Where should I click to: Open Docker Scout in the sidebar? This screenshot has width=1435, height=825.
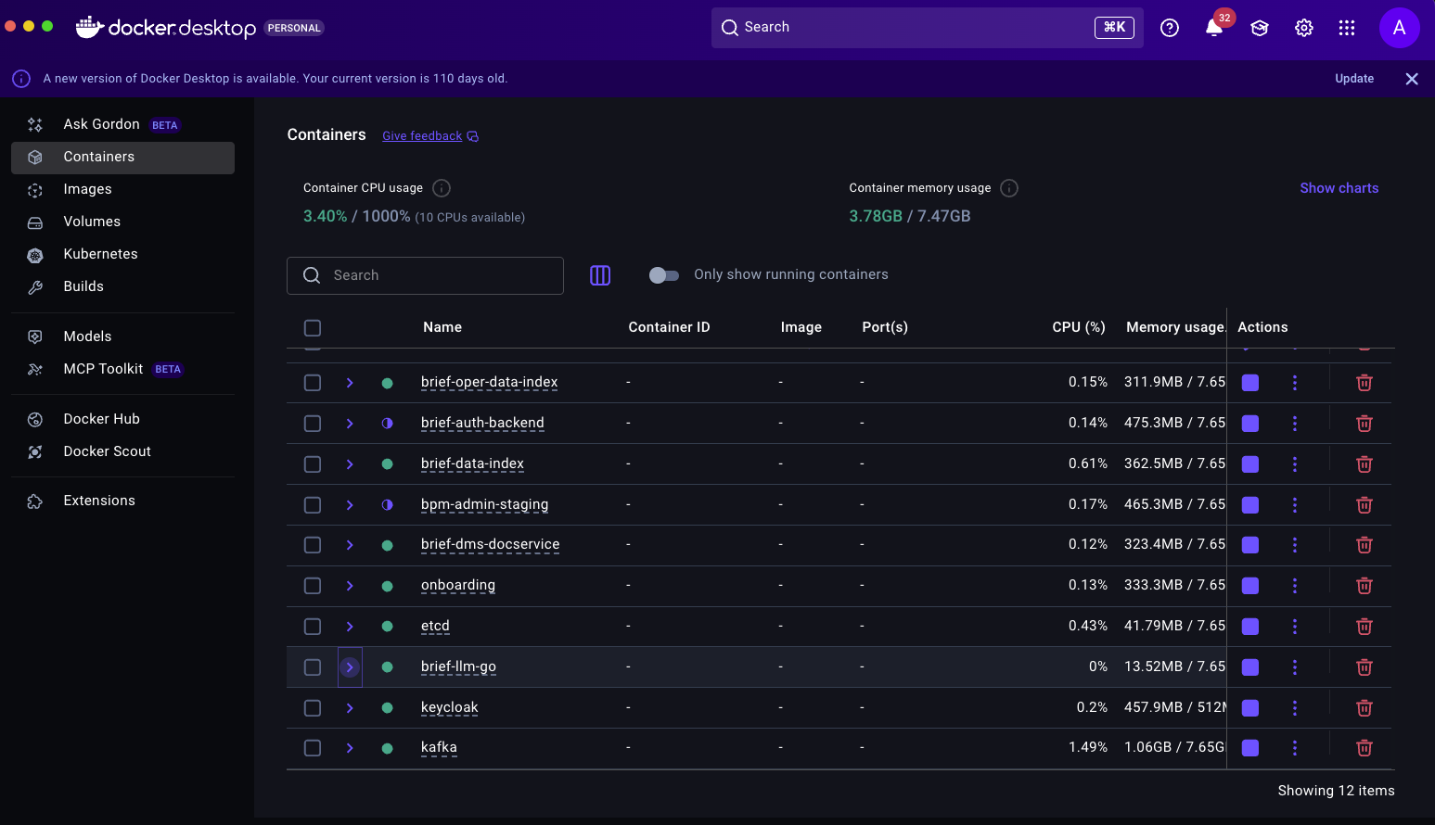(x=122, y=452)
